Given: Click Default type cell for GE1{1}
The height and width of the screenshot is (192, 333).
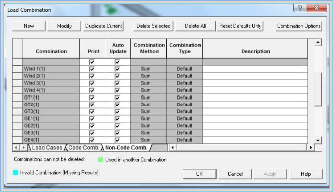Looking at the screenshot, I should [x=184, y=119].
